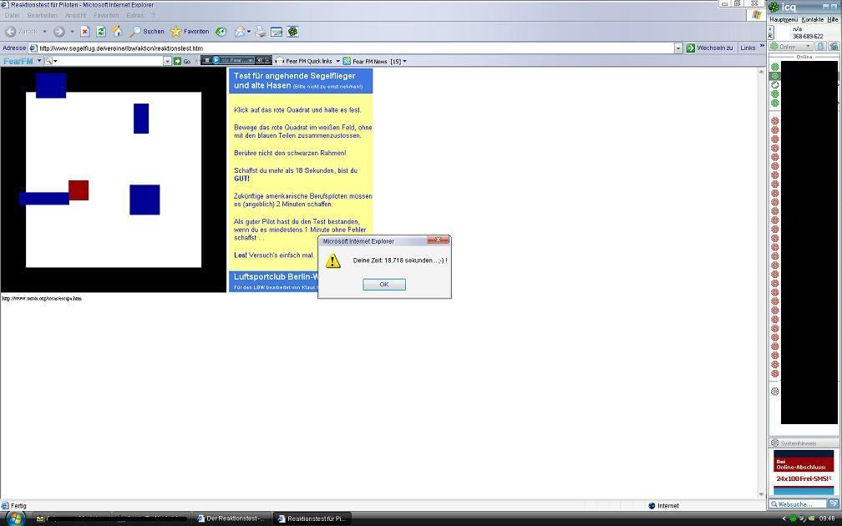Click the OK button in the dialog
The image size is (842, 526).
click(x=384, y=285)
